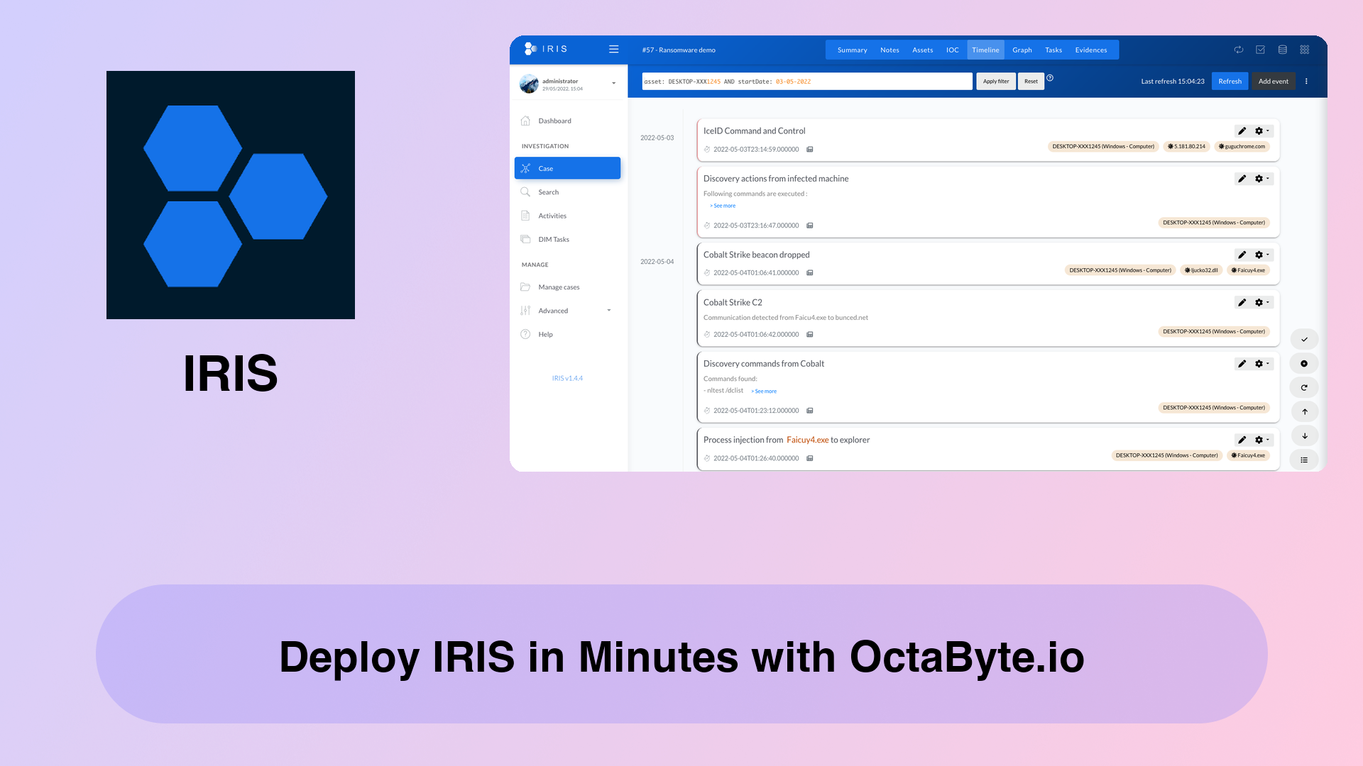Select the Timeline tab
Image resolution: width=1363 pixels, height=766 pixels.
tap(985, 50)
